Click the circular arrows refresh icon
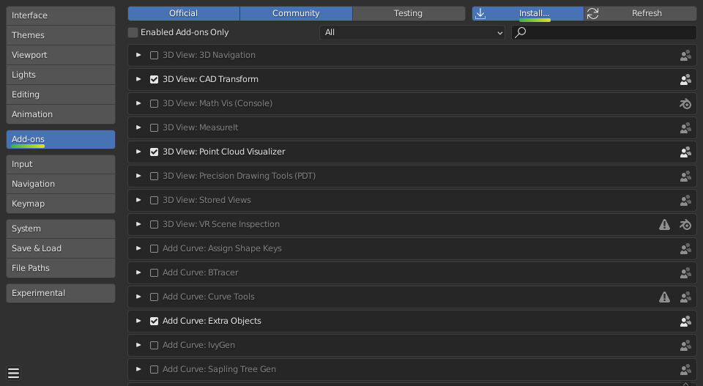 [592, 13]
